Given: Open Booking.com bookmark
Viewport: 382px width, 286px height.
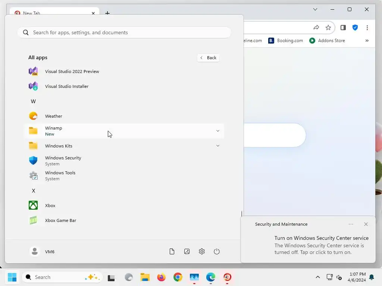Looking at the screenshot, I should click(x=285, y=41).
